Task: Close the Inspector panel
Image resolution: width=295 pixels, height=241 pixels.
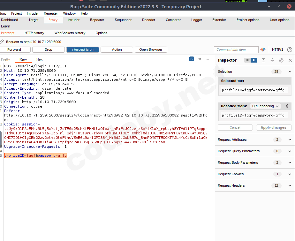Action: point(290,60)
